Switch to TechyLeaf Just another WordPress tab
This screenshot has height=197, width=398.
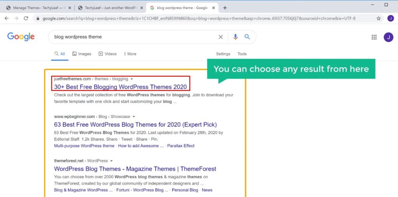110,8
